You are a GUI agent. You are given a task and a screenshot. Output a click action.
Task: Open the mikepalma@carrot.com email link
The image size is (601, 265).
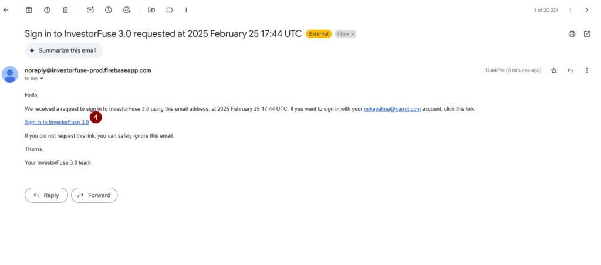[x=392, y=109]
